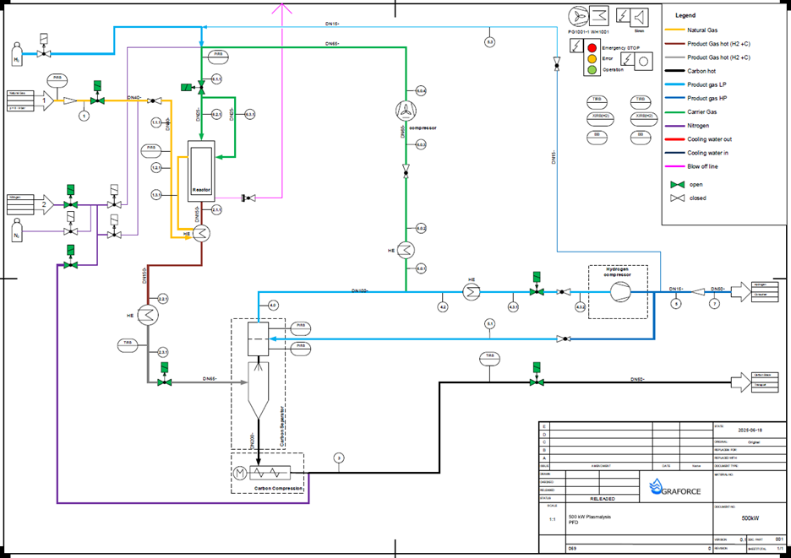Select the Siren symbol

tap(631, 17)
